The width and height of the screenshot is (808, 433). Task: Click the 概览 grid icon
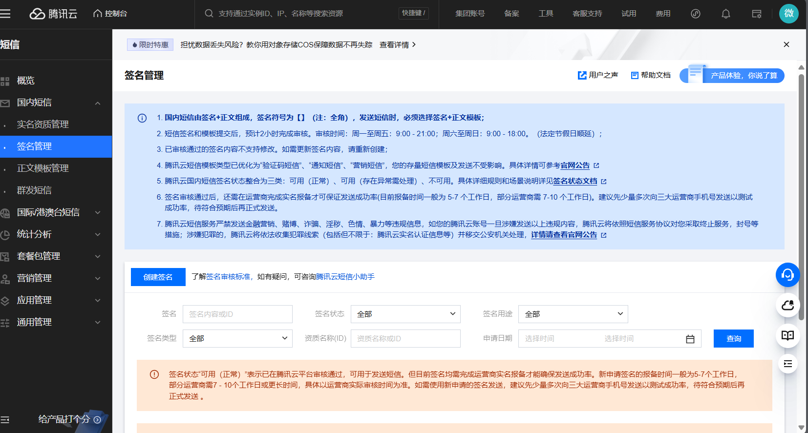5,81
